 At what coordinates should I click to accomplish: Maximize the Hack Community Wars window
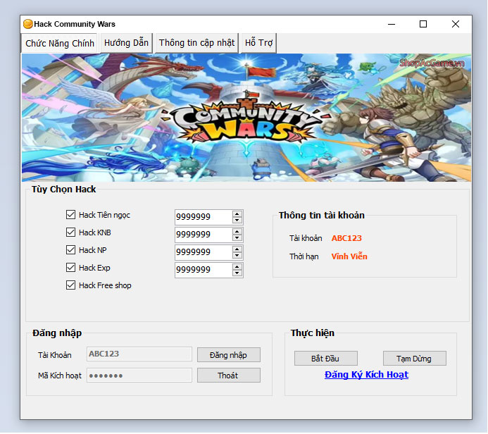click(423, 24)
